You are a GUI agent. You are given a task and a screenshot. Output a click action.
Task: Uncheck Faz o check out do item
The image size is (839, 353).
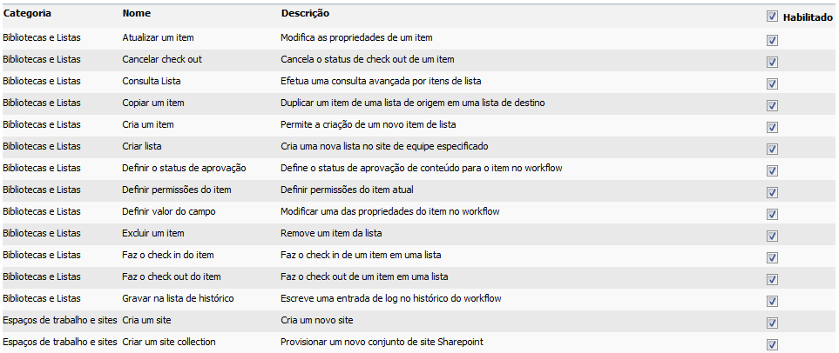point(772,279)
